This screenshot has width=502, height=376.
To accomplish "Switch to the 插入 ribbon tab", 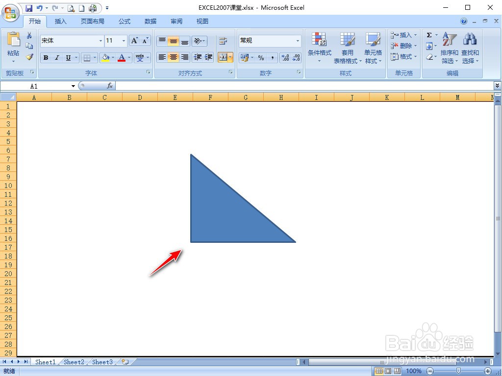I will coord(60,22).
